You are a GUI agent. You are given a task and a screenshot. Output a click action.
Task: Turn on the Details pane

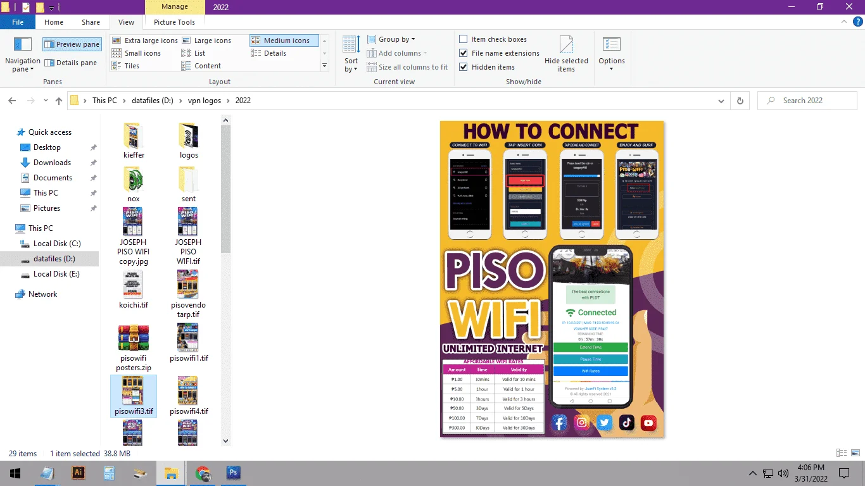coord(70,63)
